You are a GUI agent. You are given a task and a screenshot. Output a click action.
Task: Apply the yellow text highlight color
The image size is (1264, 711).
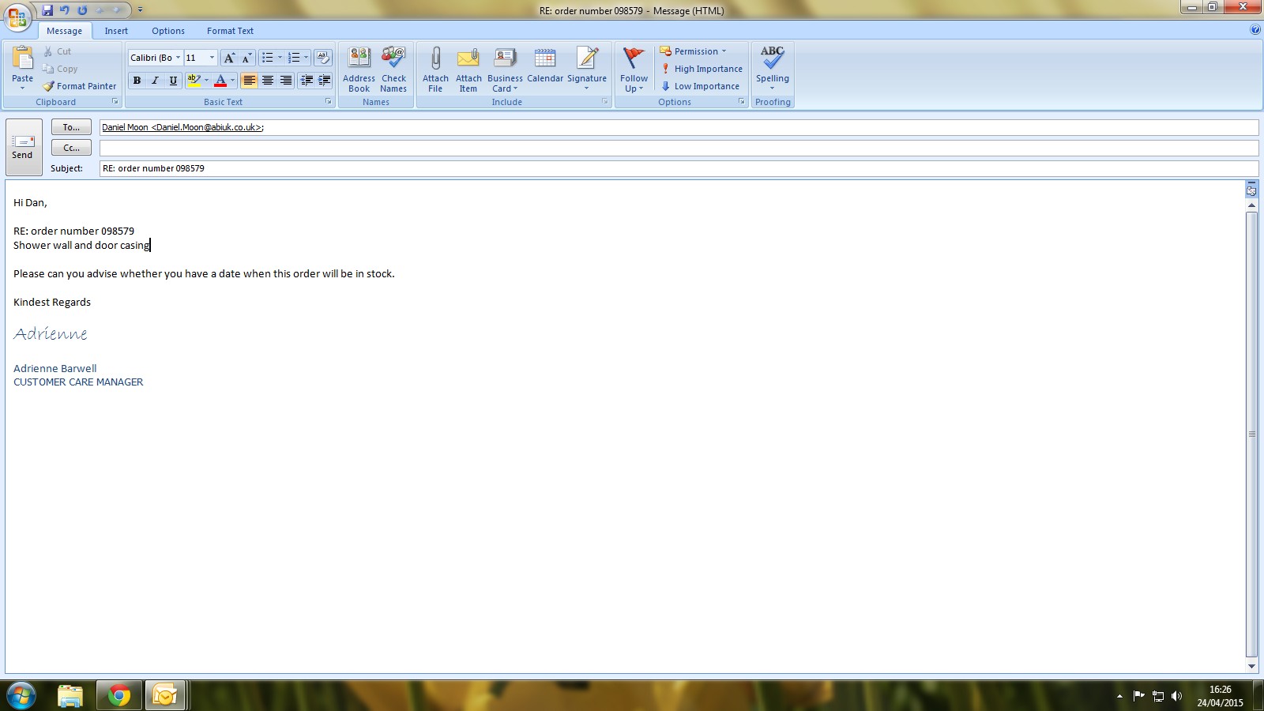click(194, 81)
